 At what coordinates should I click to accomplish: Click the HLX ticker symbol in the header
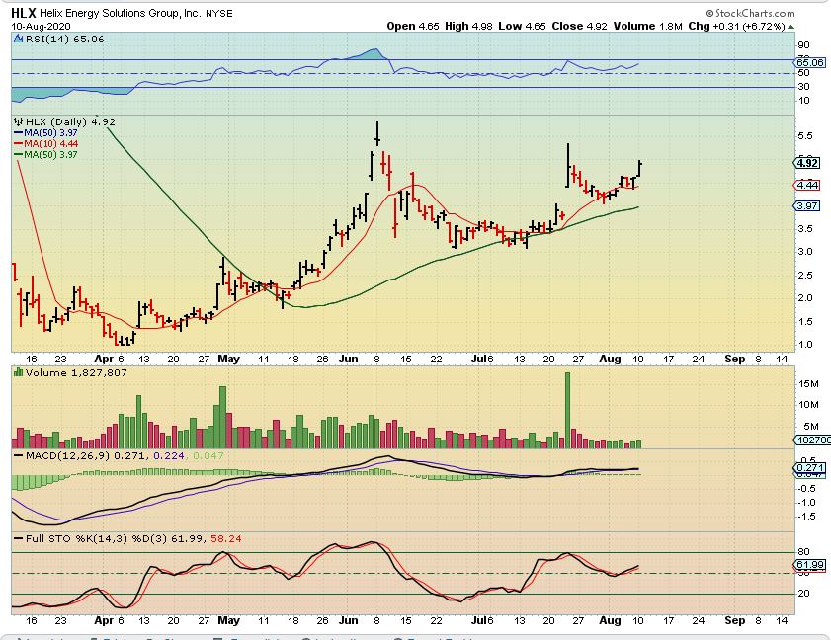coord(24,13)
